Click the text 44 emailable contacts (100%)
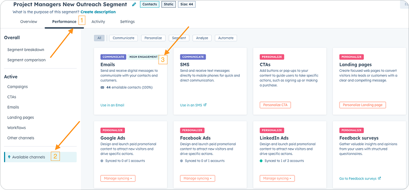 (x=129, y=88)
